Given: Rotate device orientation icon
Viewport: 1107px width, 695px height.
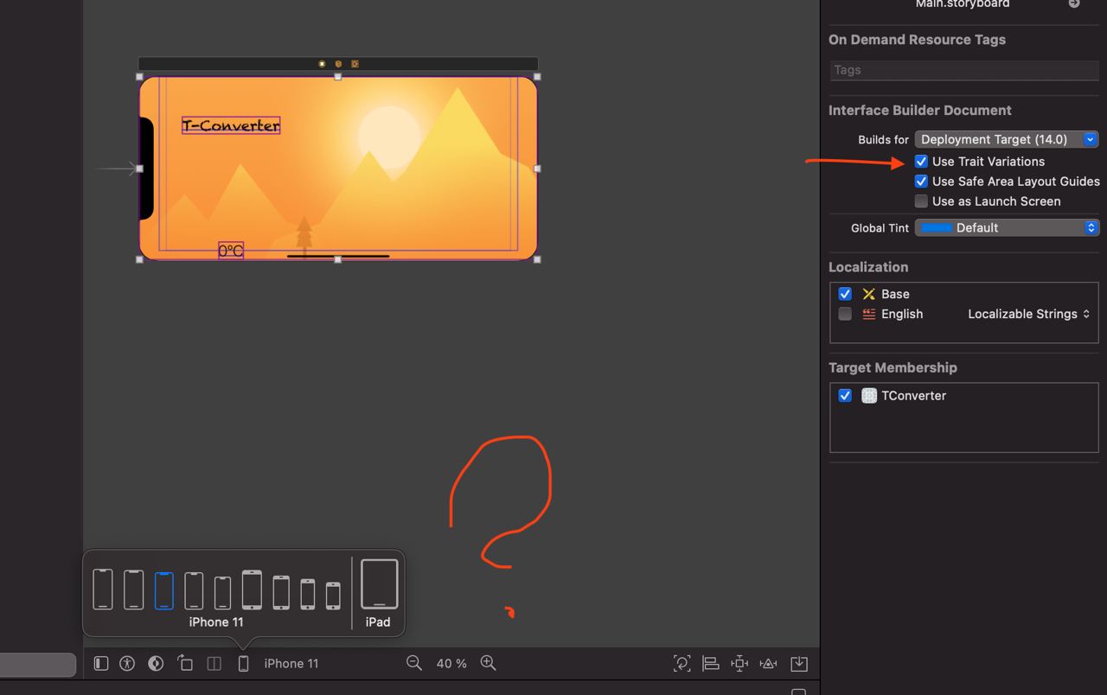Looking at the screenshot, I should [x=185, y=663].
